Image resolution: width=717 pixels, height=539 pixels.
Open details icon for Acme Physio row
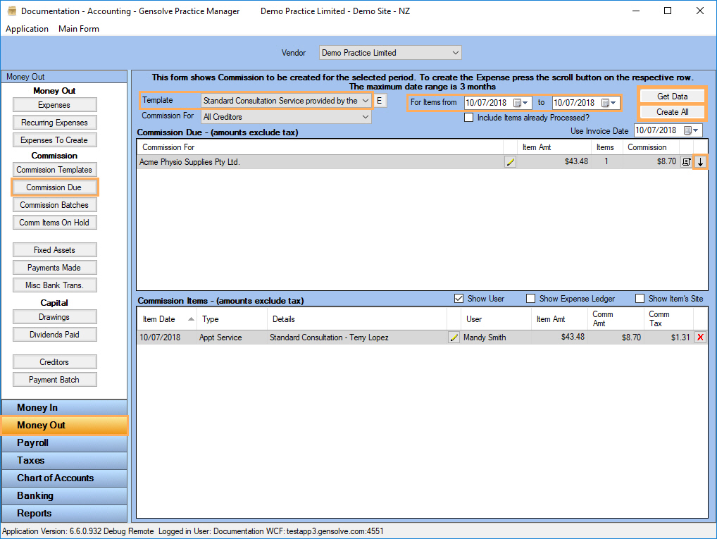pos(686,161)
